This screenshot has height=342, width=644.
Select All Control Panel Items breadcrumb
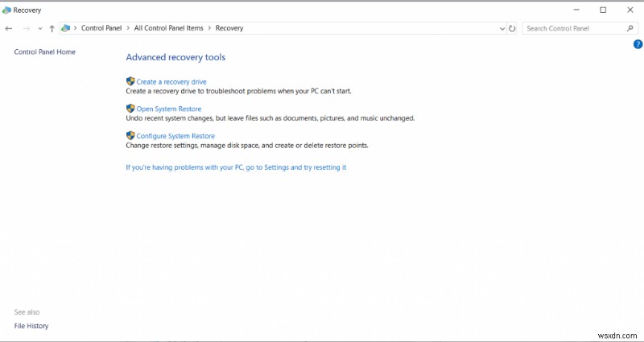click(x=168, y=28)
